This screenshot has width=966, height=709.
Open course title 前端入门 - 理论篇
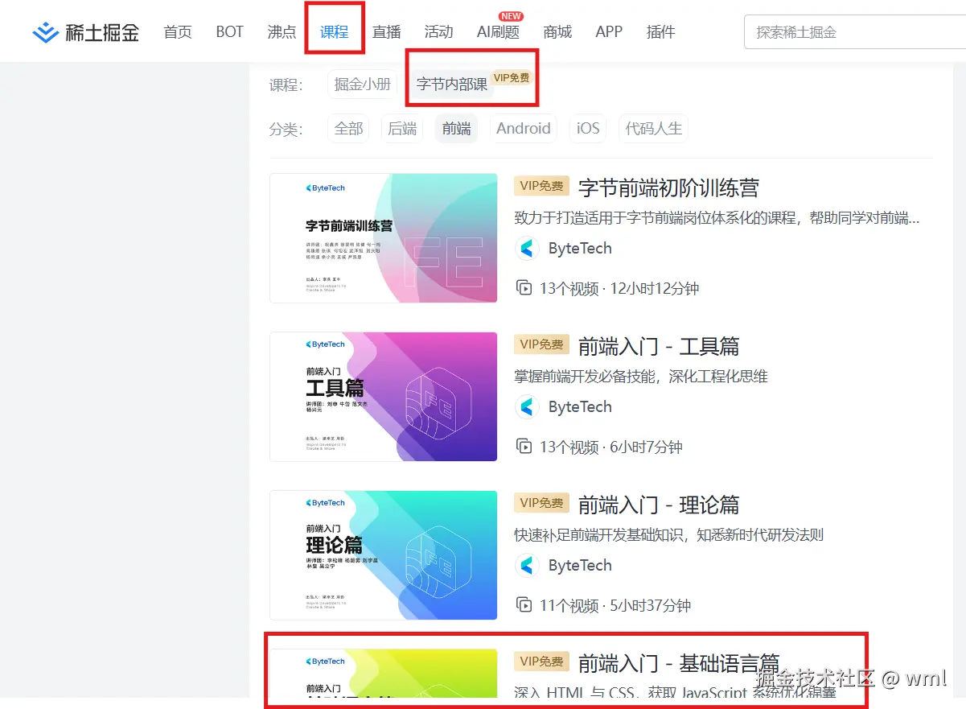pyautogui.click(x=659, y=505)
